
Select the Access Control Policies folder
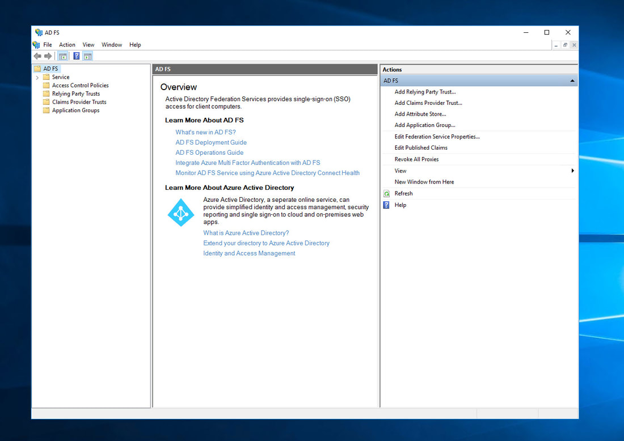point(81,85)
